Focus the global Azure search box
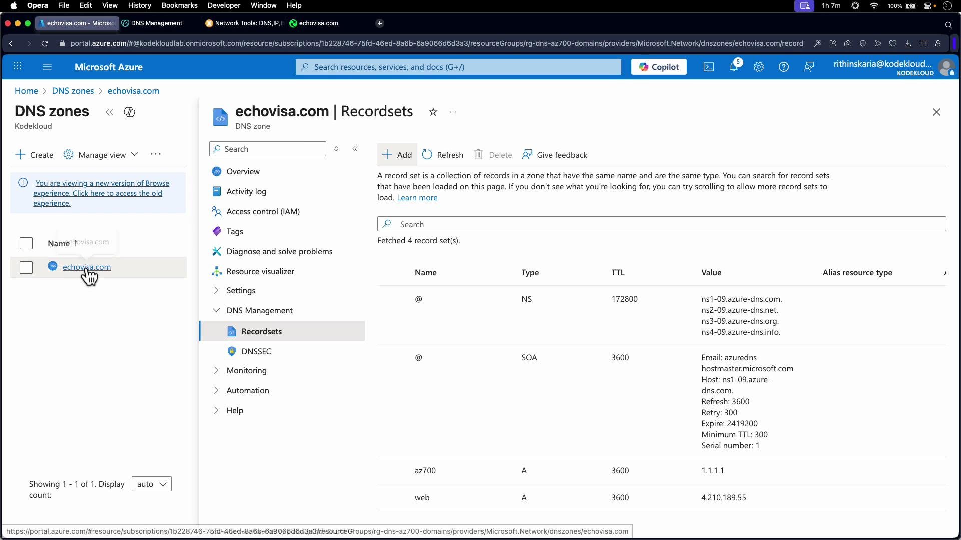 458,67
